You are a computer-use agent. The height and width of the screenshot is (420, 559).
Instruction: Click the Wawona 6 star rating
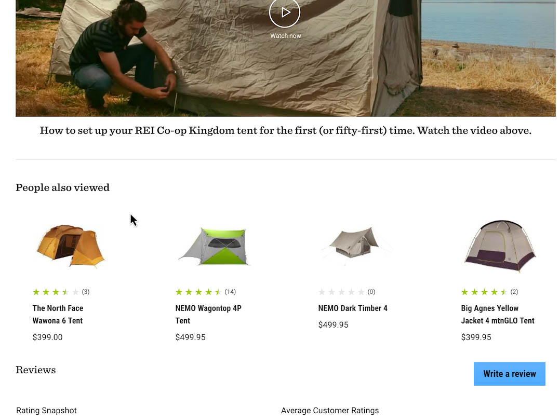pos(56,292)
